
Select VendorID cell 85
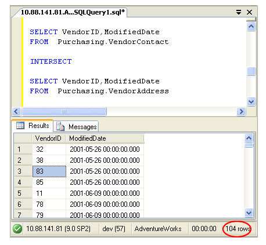tap(49, 182)
